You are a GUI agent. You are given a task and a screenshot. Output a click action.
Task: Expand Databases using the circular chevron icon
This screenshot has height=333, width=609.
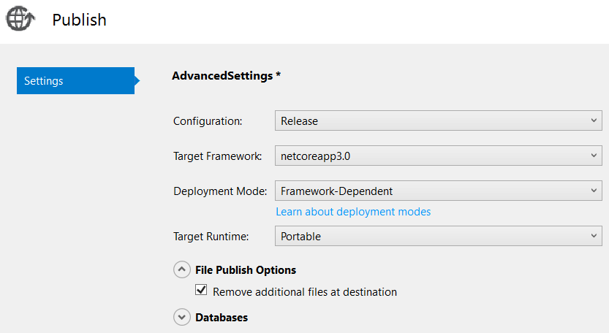[x=181, y=318]
